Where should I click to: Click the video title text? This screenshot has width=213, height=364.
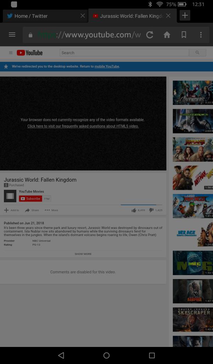(40, 180)
